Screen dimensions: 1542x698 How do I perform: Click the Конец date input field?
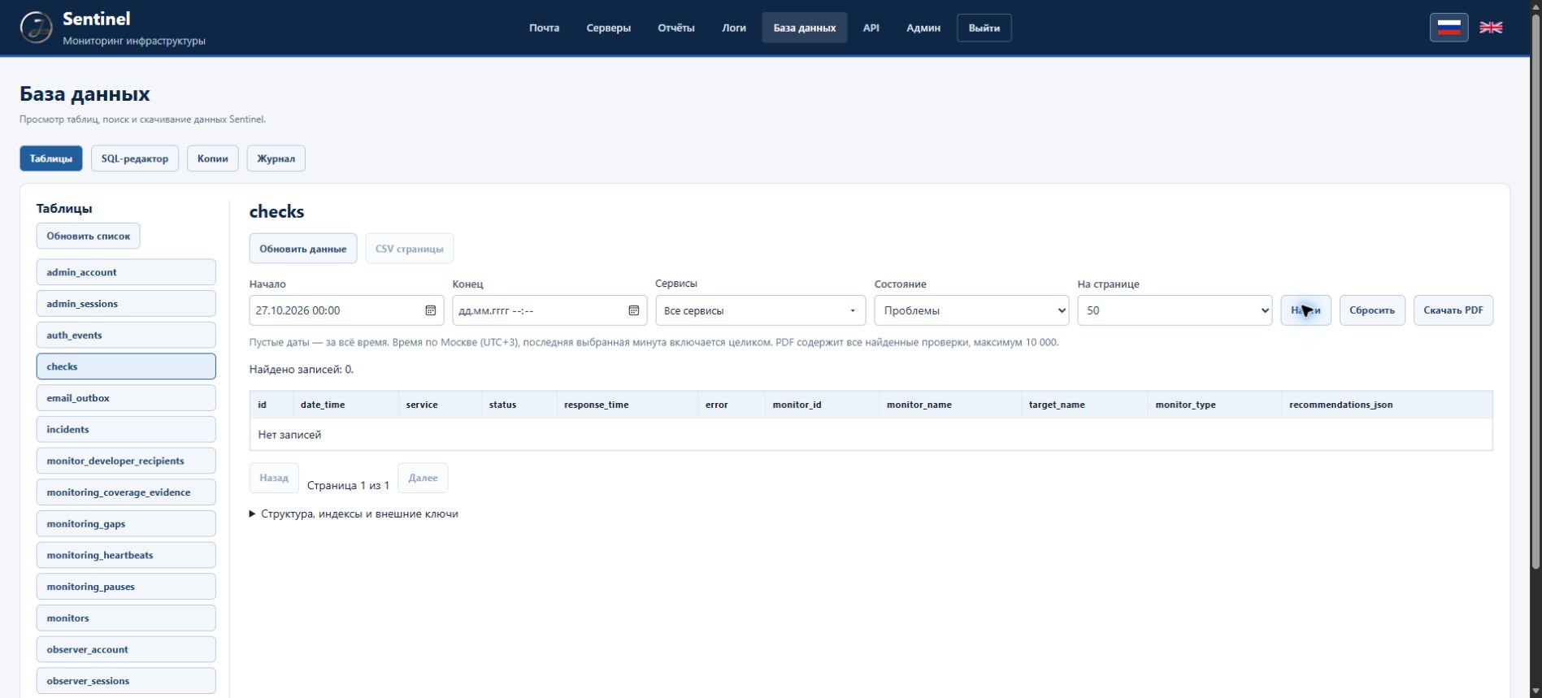pos(549,310)
